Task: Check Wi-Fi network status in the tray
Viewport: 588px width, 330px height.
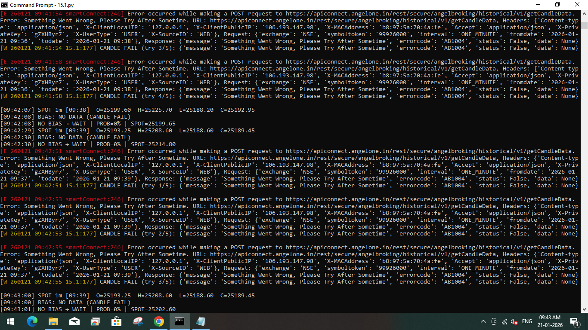Action: click(x=504, y=321)
